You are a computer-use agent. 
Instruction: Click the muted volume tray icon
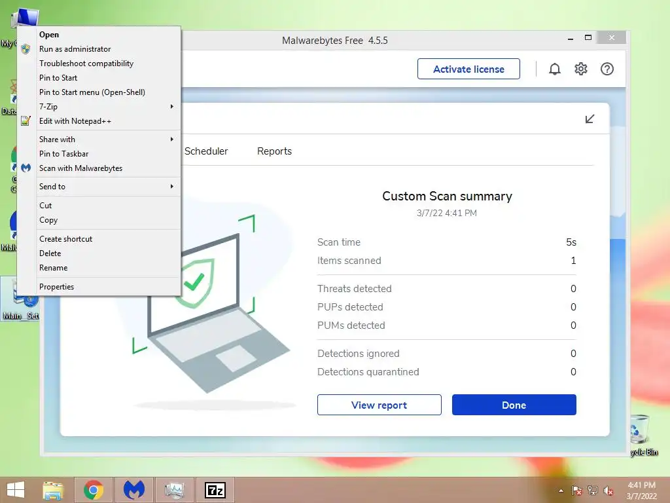coord(608,491)
